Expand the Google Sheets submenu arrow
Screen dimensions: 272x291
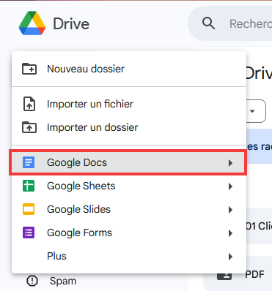click(230, 186)
